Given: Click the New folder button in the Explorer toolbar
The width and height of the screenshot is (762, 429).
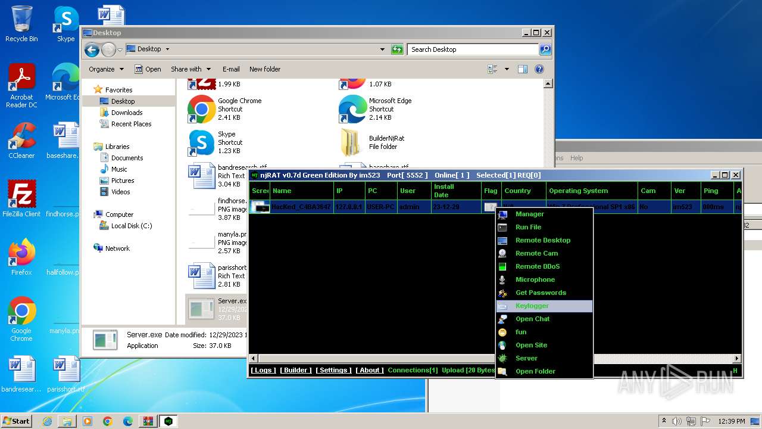Looking at the screenshot, I should click(x=265, y=69).
